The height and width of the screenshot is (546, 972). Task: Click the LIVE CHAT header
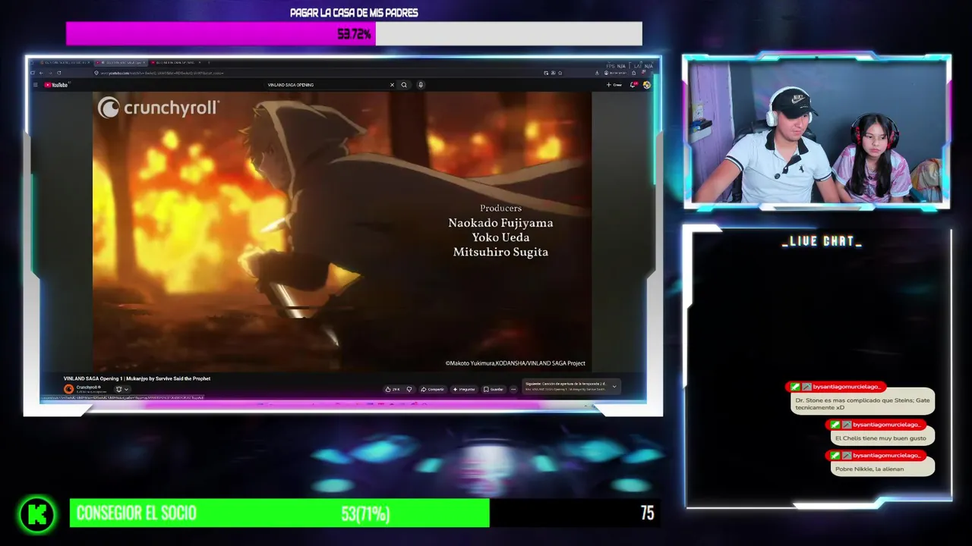click(822, 241)
